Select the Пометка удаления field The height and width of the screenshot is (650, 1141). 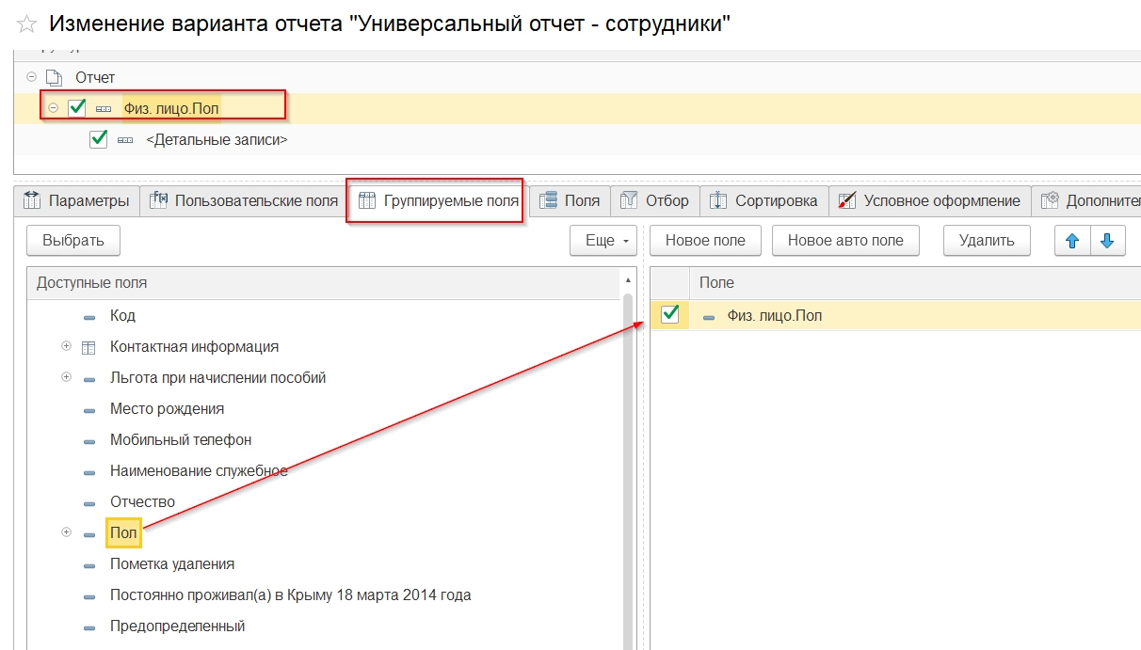pos(172,563)
